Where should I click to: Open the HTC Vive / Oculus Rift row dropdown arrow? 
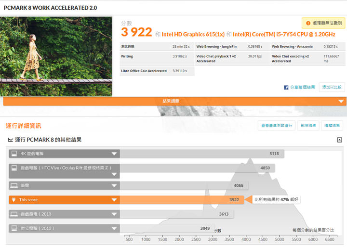tap(114, 173)
